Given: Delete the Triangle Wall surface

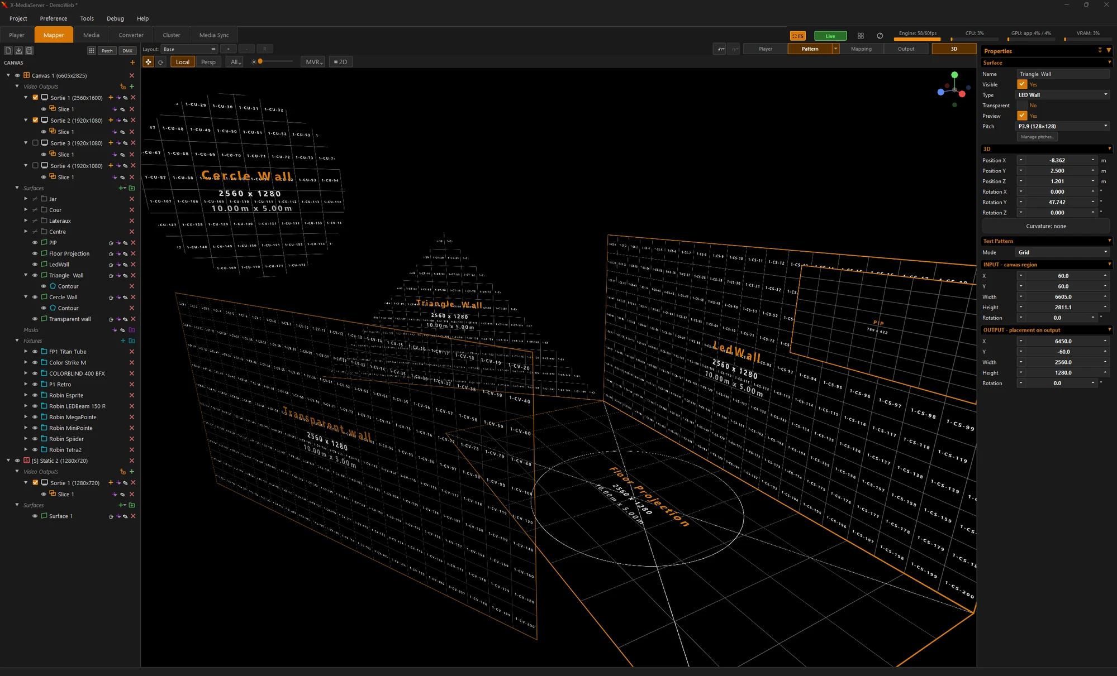Looking at the screenshot, I should [x=133, y=275].
